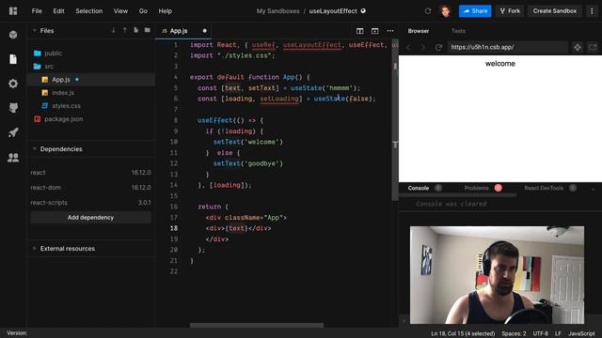This screenshot has width=602, height=338.
Task: Click the Create Sandbox button
Action: [555, 11]
